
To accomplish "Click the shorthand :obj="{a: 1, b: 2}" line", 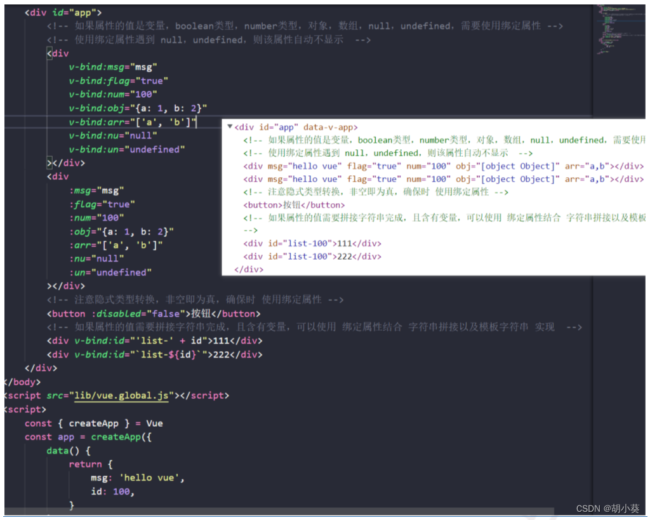I will (x=121, y=231).
